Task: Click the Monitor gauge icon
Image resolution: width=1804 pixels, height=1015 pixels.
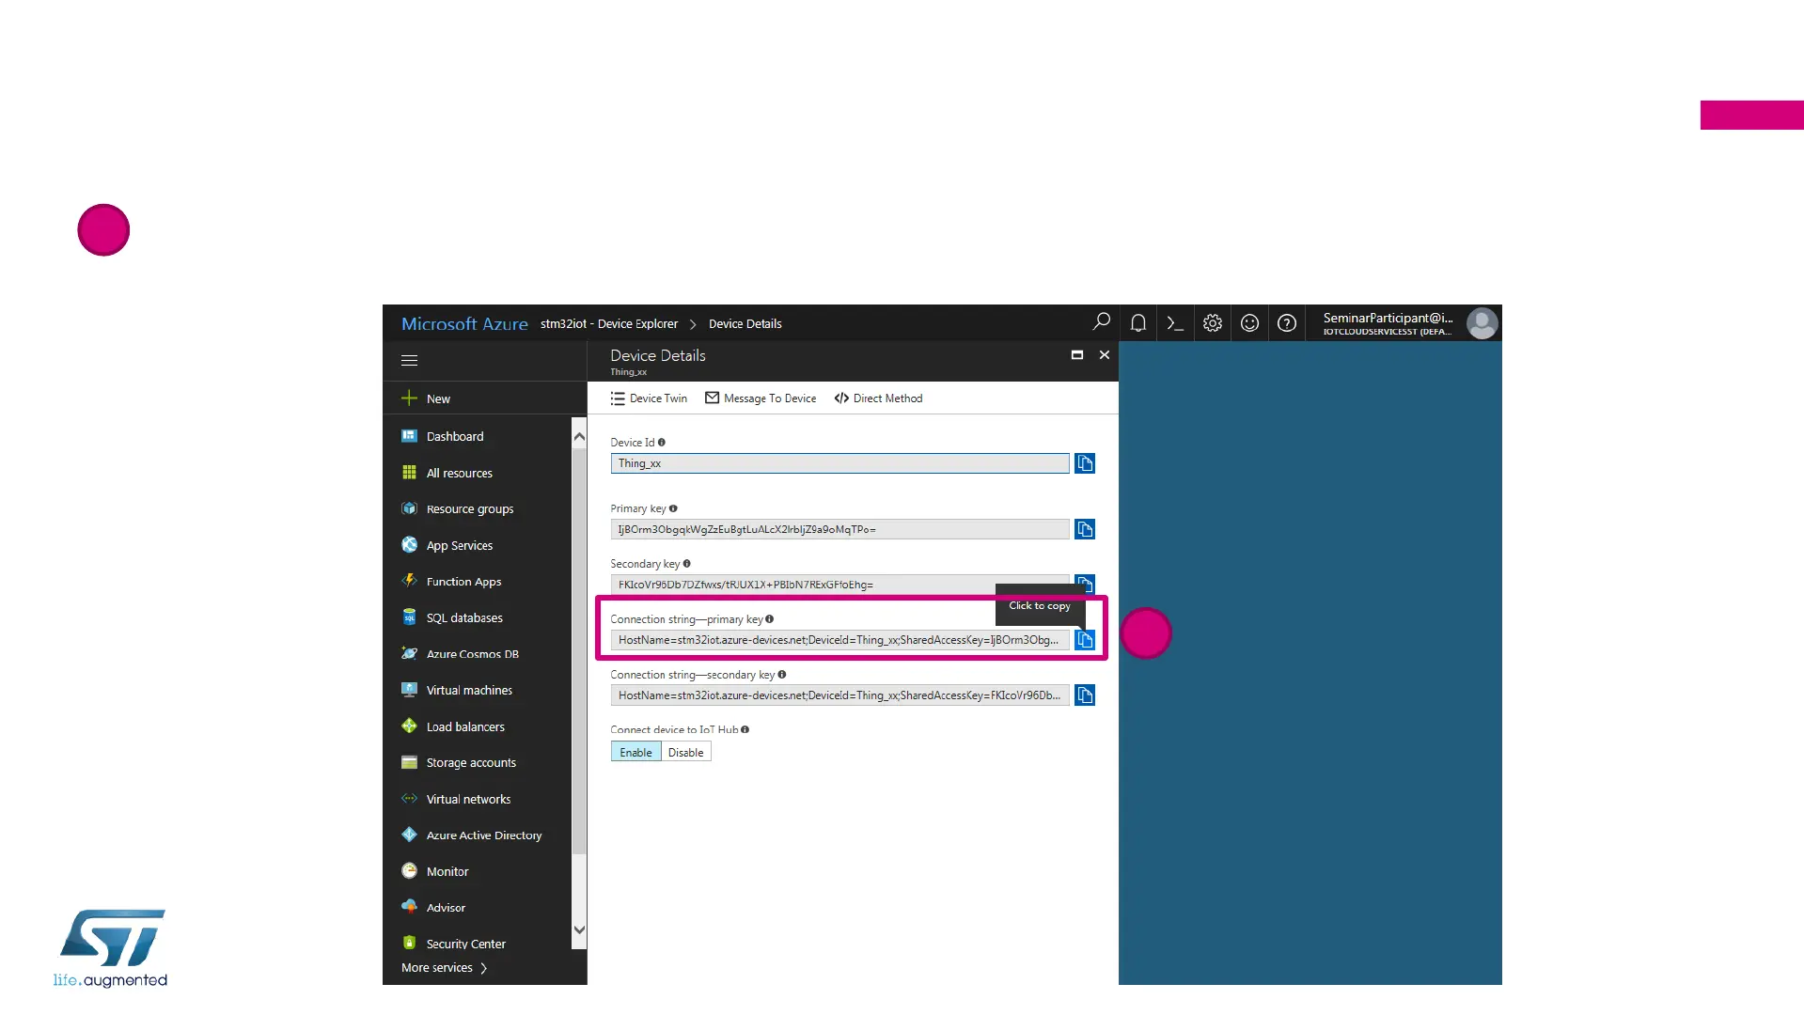Action: 409,871
